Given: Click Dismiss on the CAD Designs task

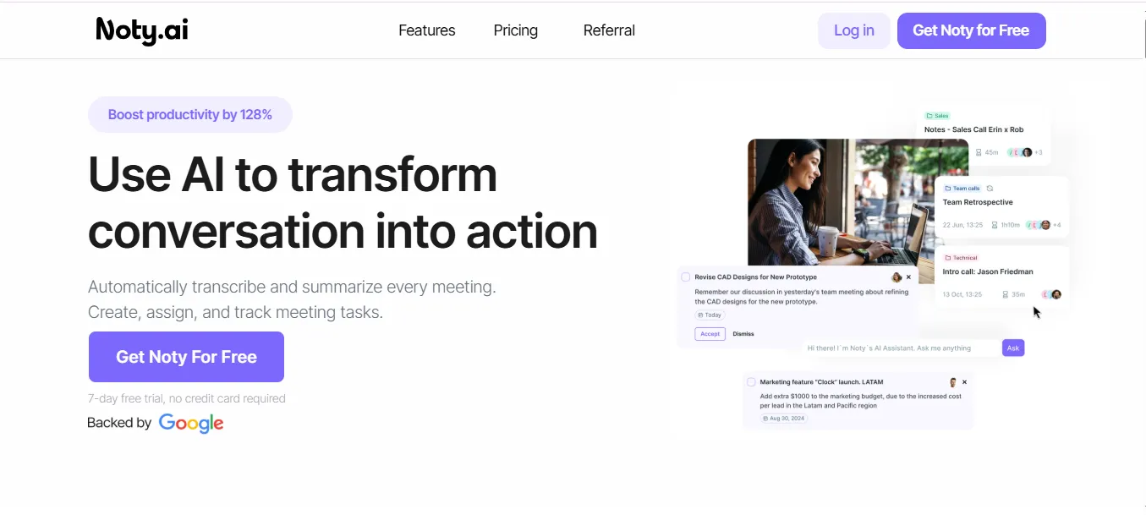Looking at the screenshot, I should click(743, 334).
